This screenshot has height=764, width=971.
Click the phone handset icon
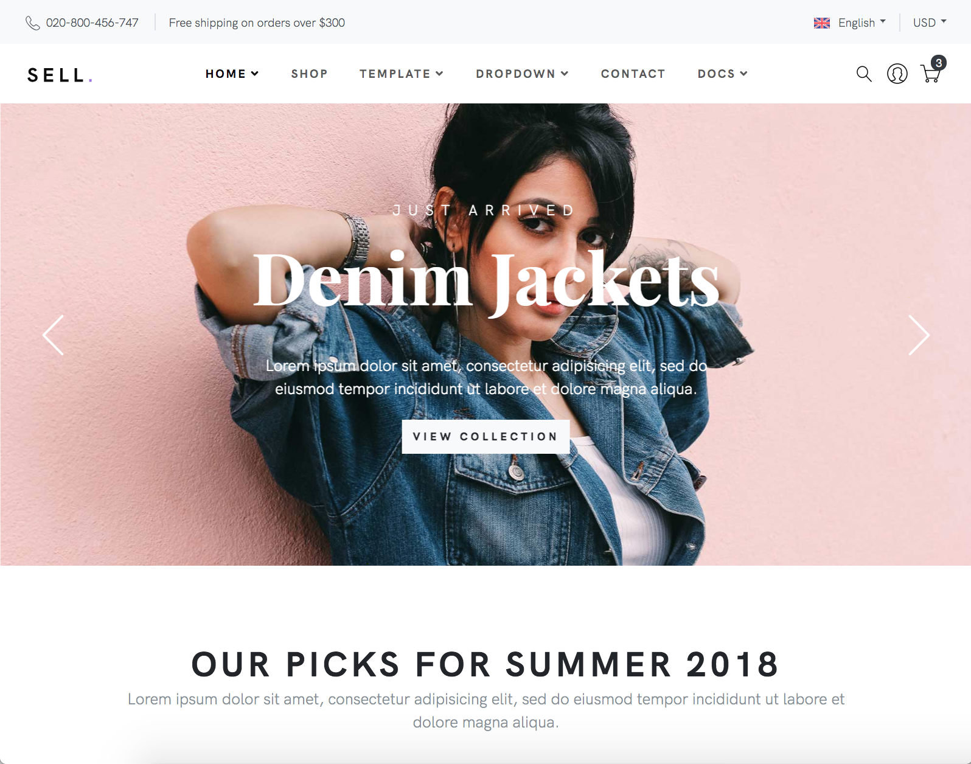click(x=32, y=23)
